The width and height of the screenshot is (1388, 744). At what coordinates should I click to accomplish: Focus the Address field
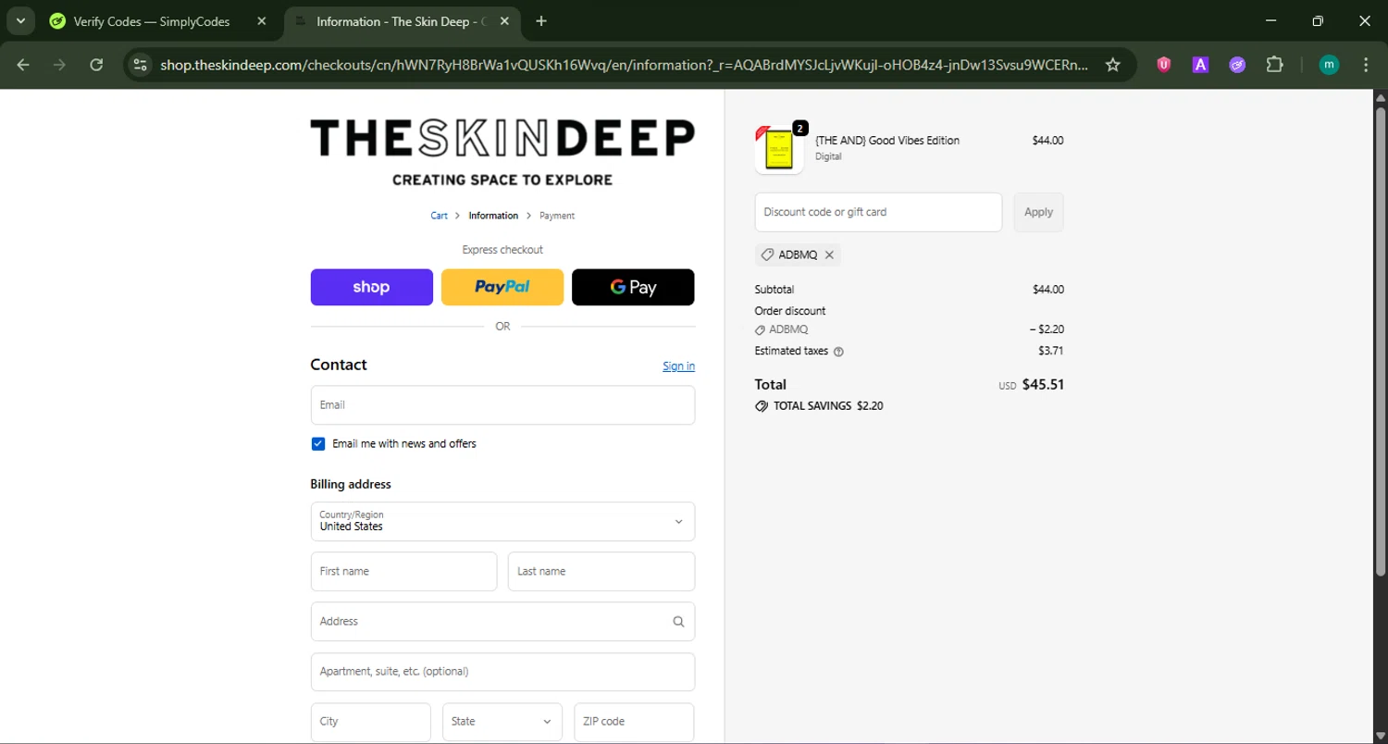pos(502,622)
